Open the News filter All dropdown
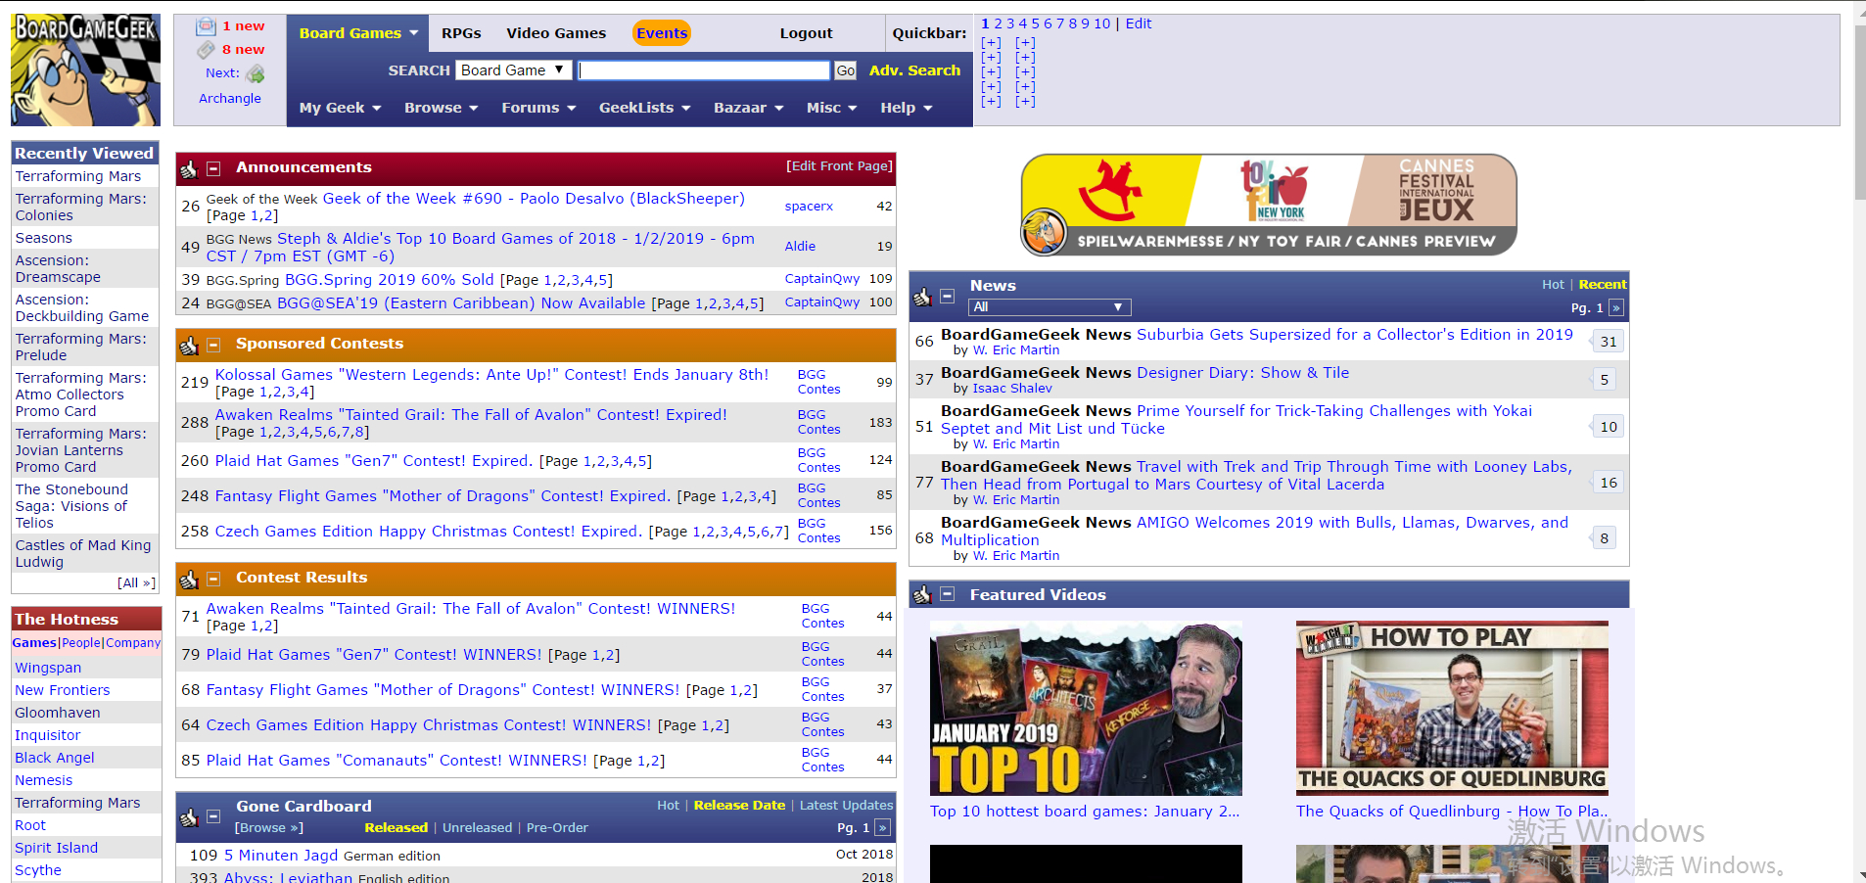The image size is (1866, 883). pos(1050,307)
